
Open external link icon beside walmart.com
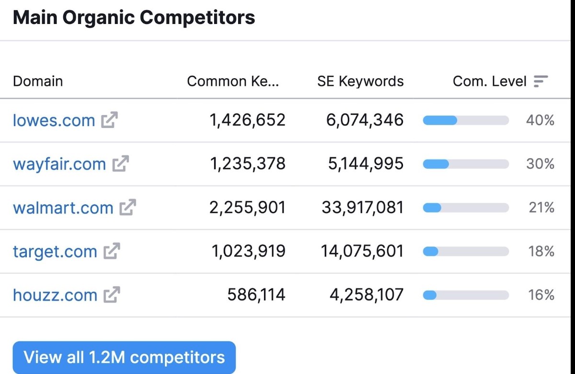pyautogui.click(x=128, y=208)
